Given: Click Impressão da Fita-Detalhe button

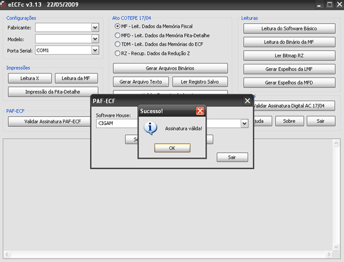Looking at the screenshot, I should pyautogui.click(x=53, y=92).
